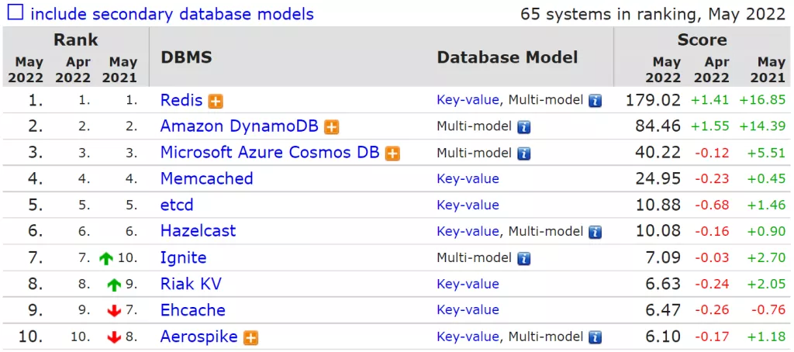Click plus icon next to Microsoft Azure Cosmos DB
Viewport: 794px width, 352px height.
pos(392,153)
